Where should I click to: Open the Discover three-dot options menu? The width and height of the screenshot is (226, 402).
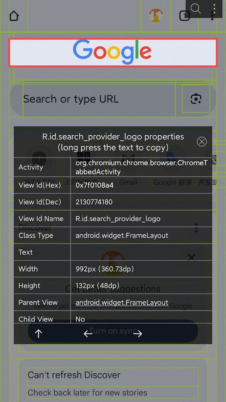click(x=196, y=228)
